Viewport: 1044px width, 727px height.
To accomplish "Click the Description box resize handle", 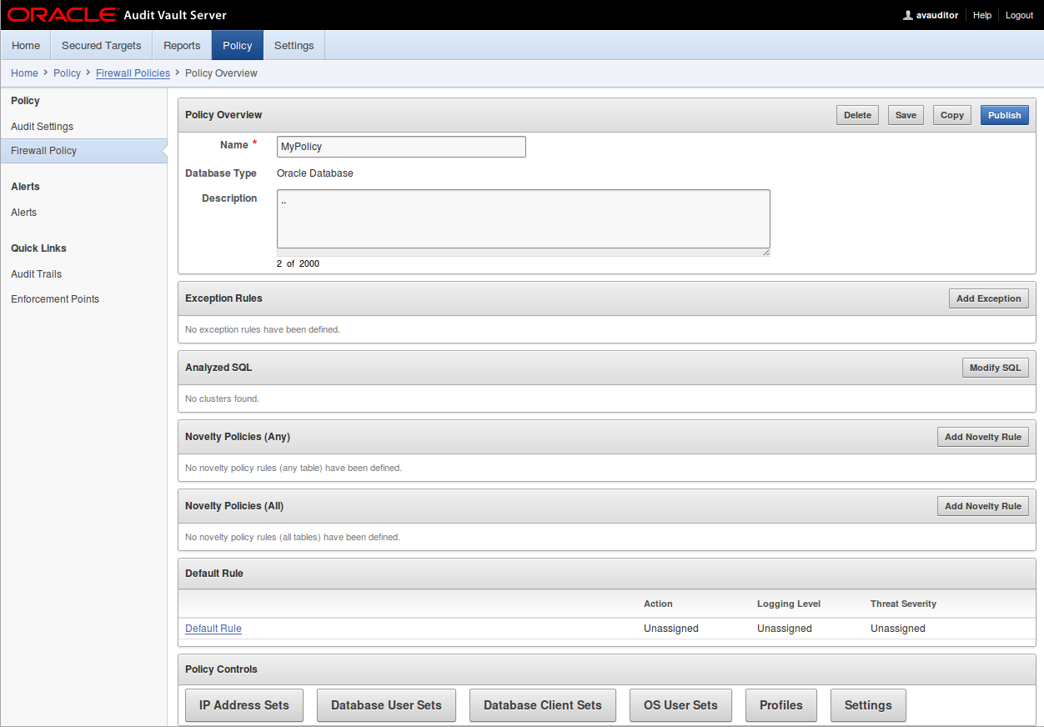I will (765, 252).
